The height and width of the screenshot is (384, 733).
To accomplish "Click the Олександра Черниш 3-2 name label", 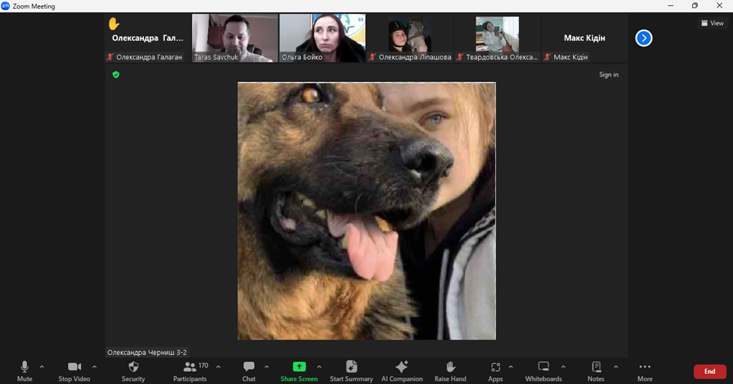I will tap(147, 352).
